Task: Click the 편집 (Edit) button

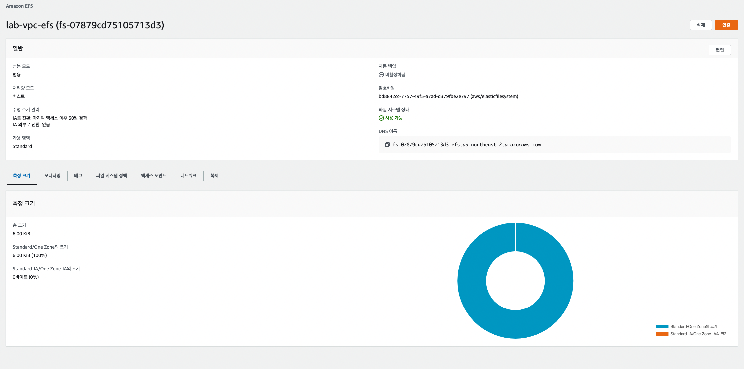Action: [x=720, y=50]
